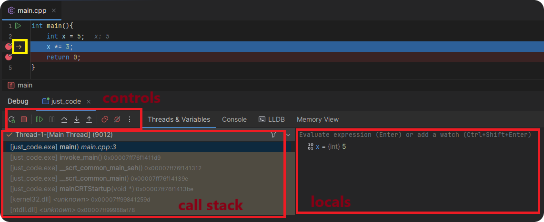Toggle Mute Breakpoints
Viewport: 544px width, 222px height.
(117, 119)
